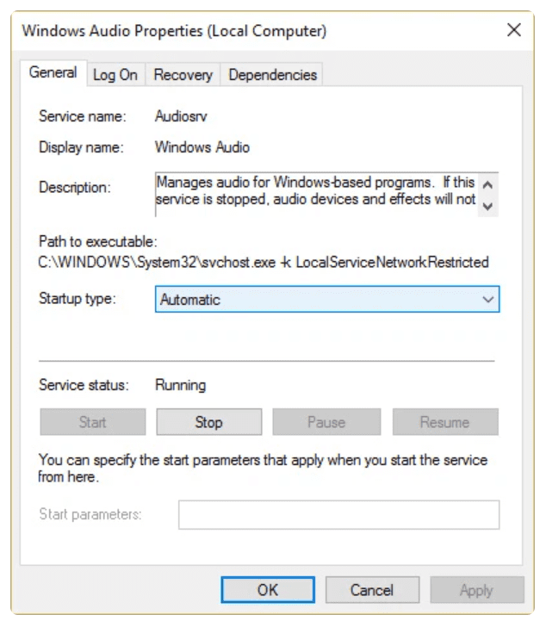Click the greyed-out Apply button

coord(476,590)
